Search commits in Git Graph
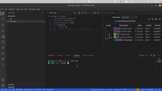162x91 pixels. (149, 19)
